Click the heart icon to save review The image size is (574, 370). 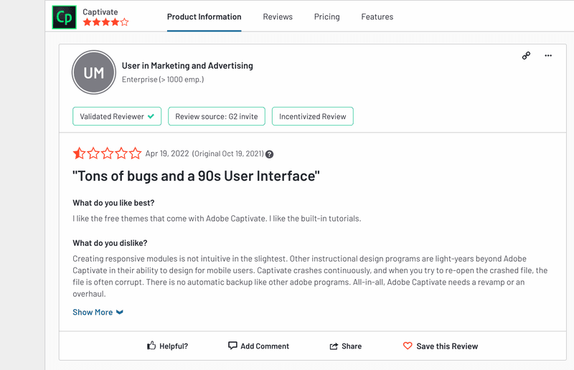point(408,346)
